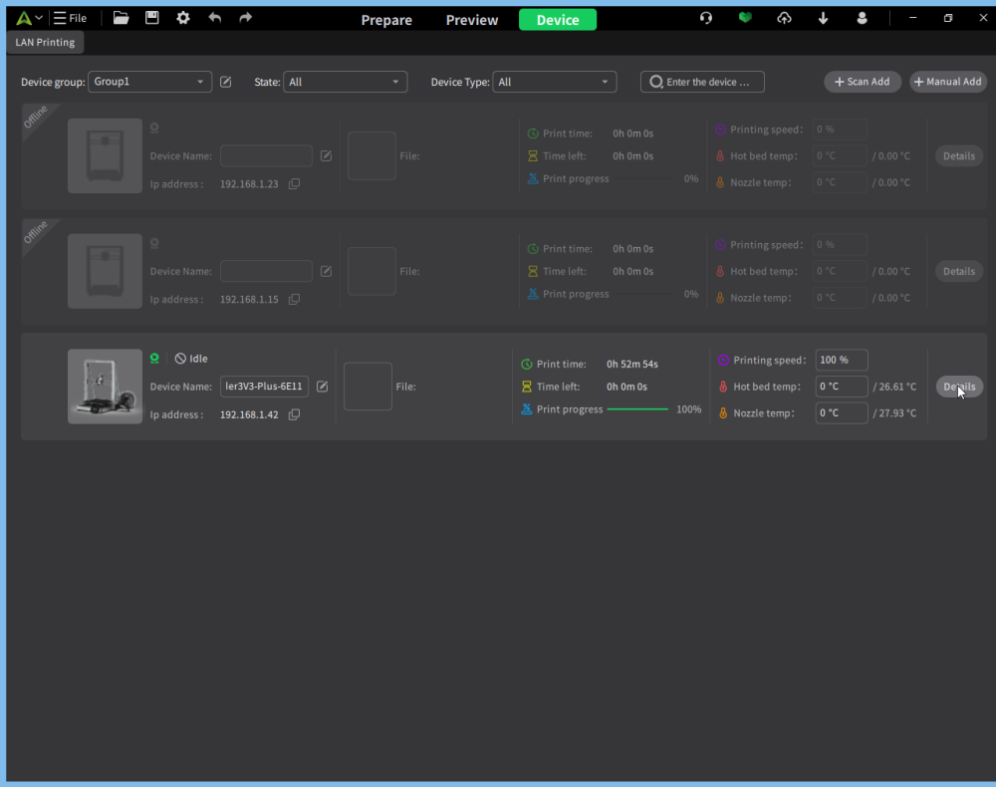Viewport: 996px width, 787px height.
Task: Click the headset support icon
Action: click(706, 18)
